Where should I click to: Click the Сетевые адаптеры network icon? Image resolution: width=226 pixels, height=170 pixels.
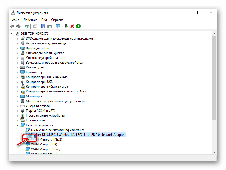tap(22, 125)
